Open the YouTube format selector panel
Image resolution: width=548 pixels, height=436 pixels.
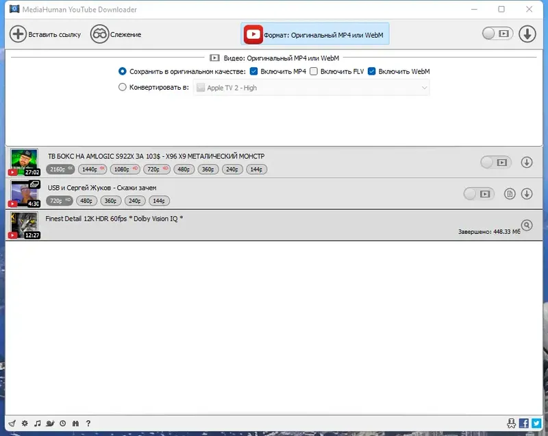[x=314, y=34]
